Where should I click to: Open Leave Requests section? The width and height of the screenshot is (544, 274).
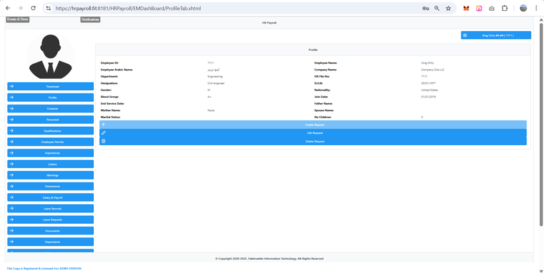click(50, 220)
